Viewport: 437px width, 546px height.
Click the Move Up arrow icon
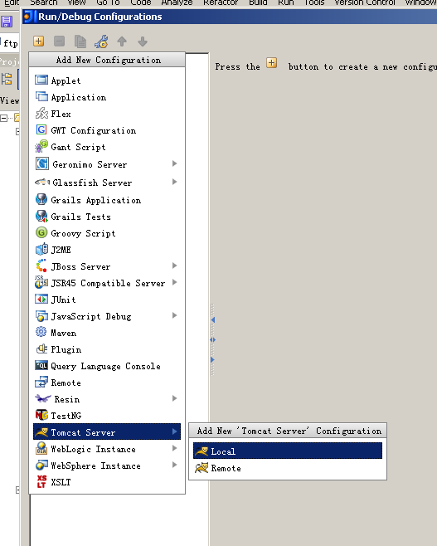[122, 41]
